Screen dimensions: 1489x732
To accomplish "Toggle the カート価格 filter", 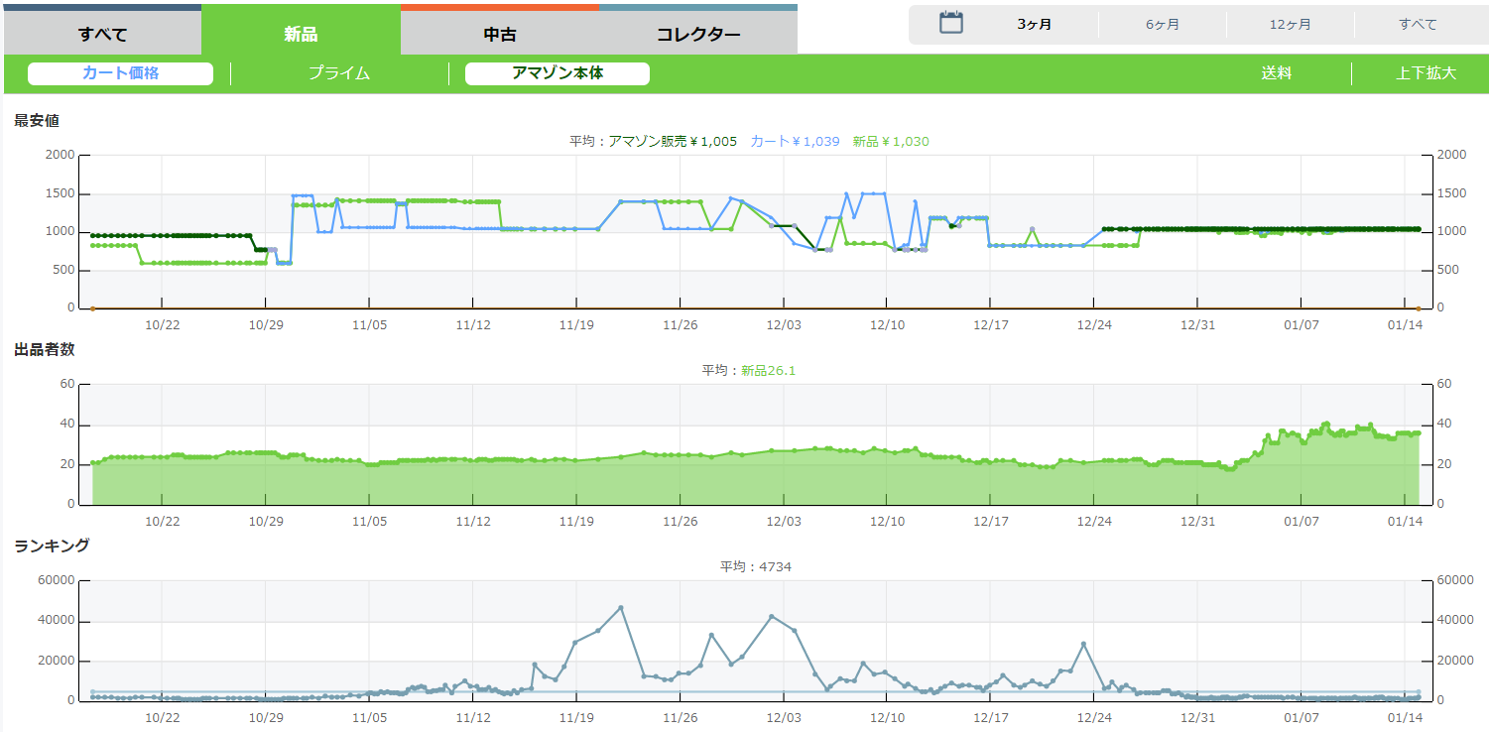I will coord(120,73).
